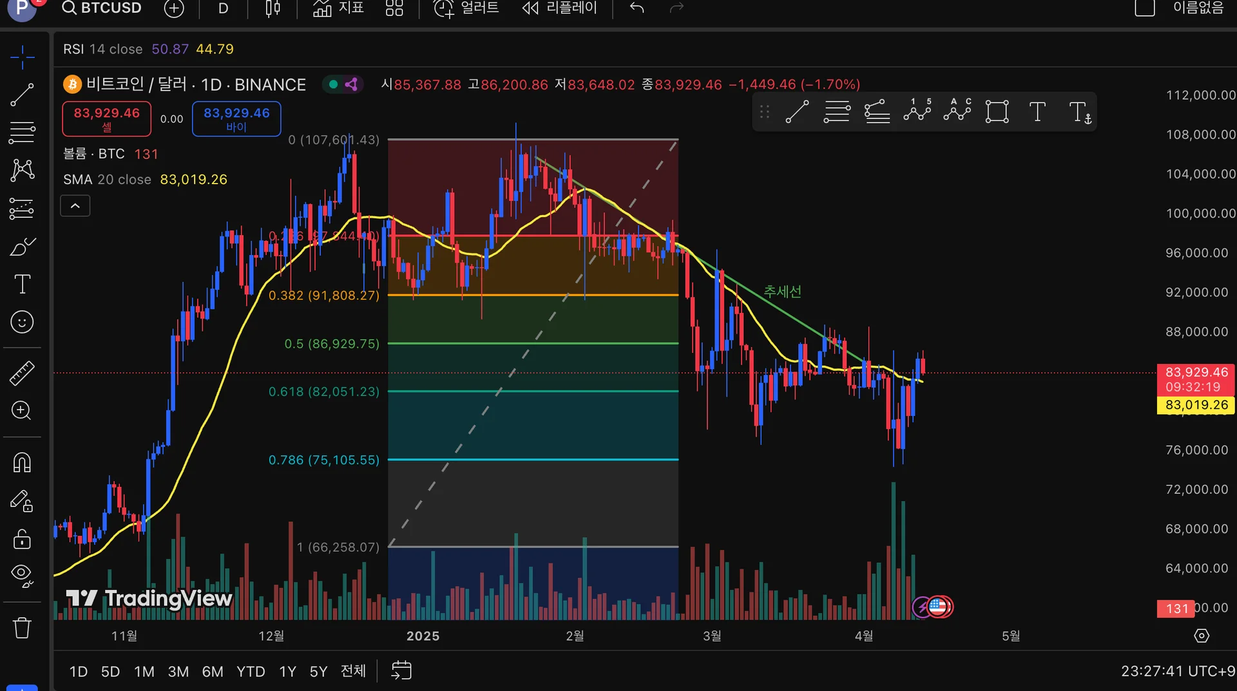Switch to the 3M range tab

[x=178, y=672]
